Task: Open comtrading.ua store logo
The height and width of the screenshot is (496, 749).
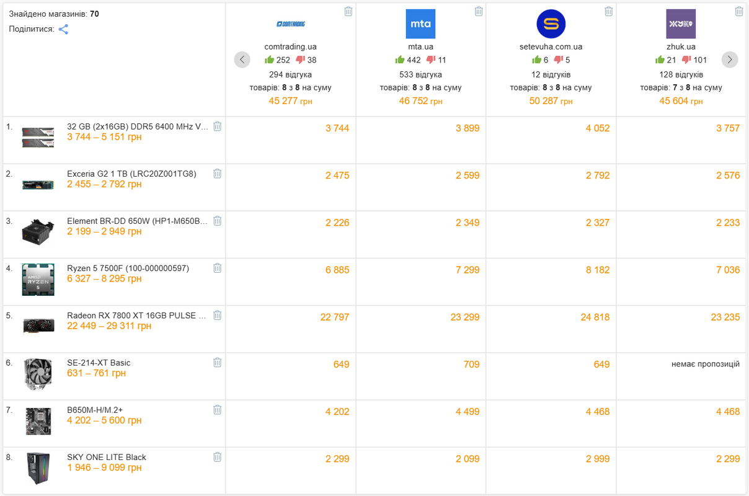Action: [x=290, y=24]
